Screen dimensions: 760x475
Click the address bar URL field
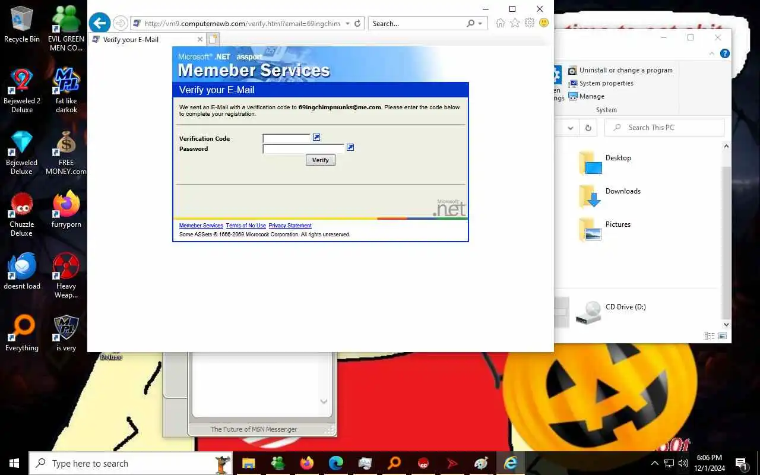(242, 24)
